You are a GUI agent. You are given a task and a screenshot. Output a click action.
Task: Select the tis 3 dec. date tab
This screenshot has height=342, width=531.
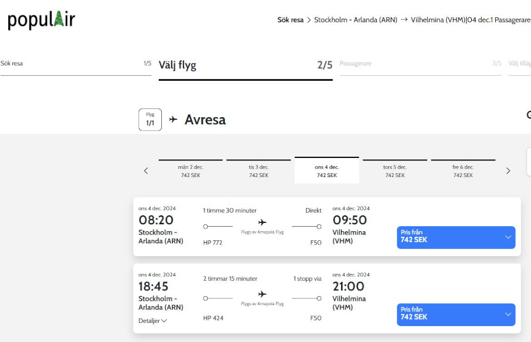tap(259, 171)
